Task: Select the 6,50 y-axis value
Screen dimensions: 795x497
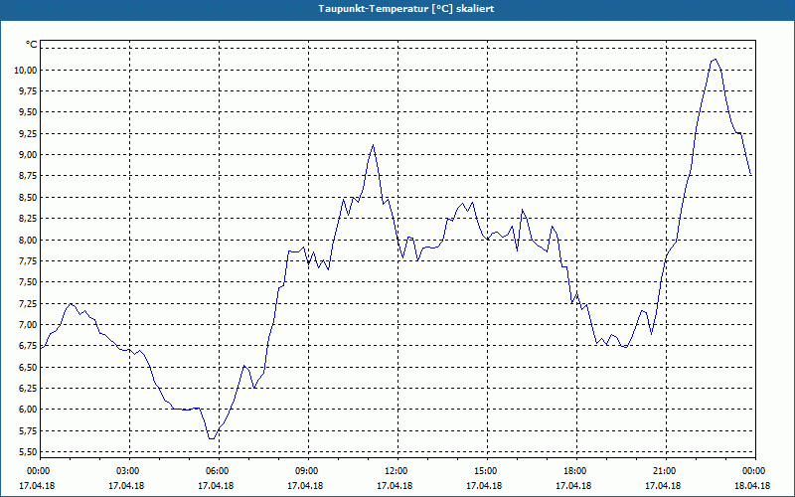Action: 27,367
